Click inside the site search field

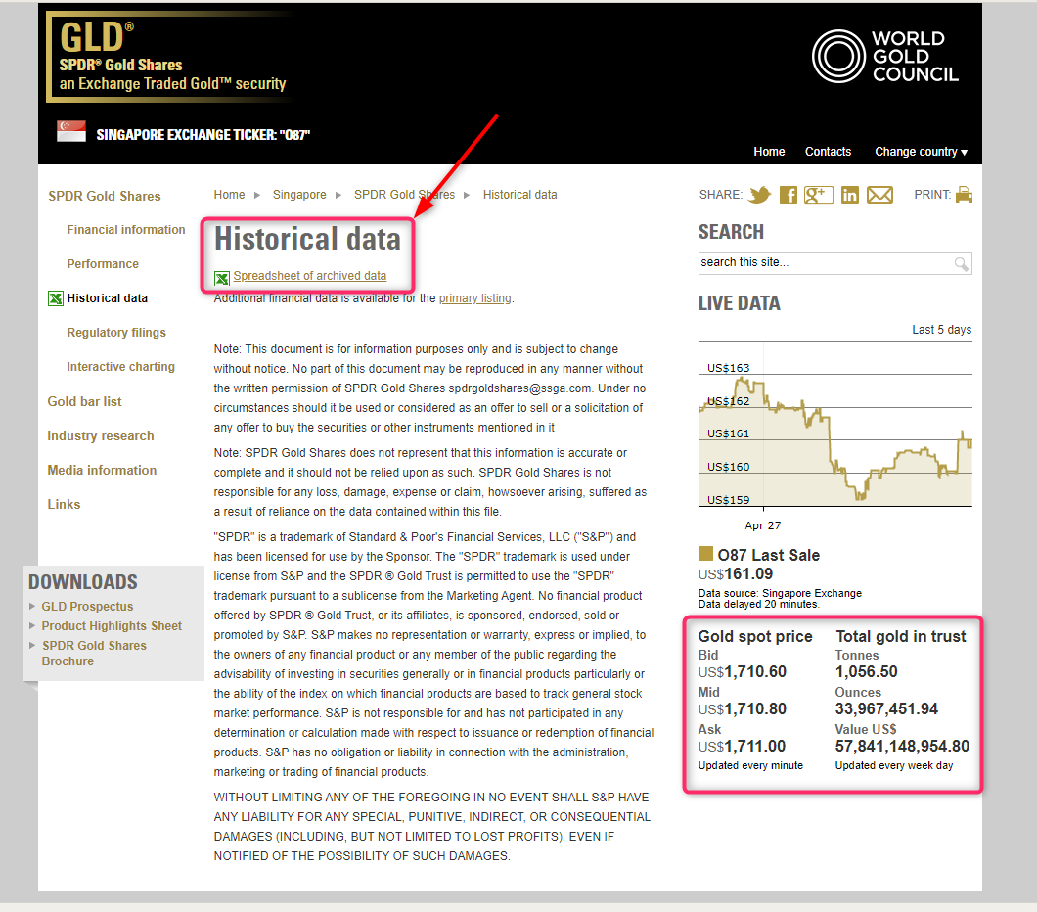click(822, 264)
